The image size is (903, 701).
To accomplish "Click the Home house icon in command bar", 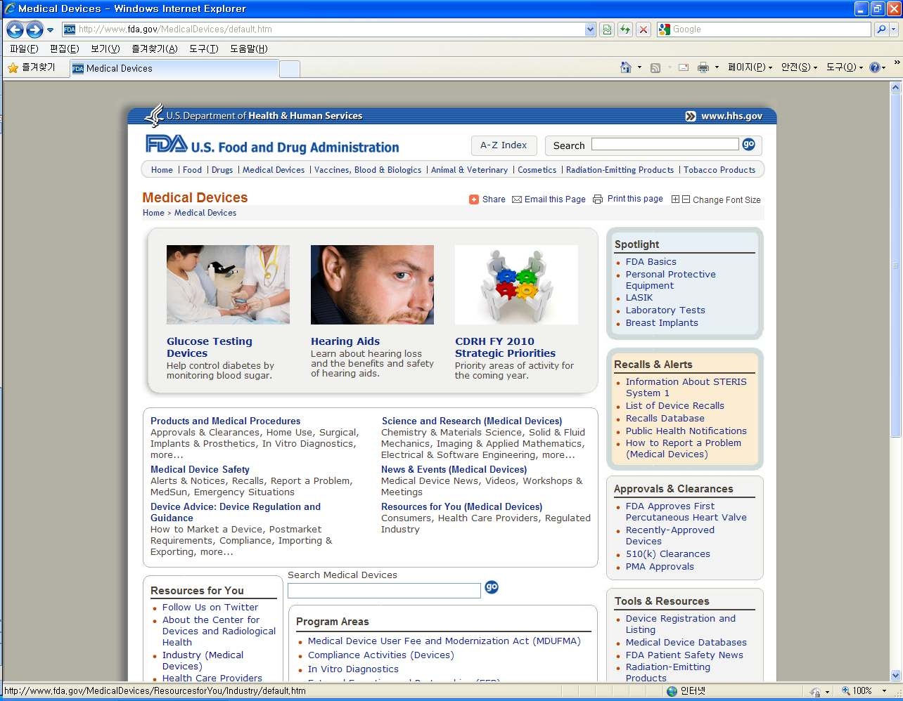I will (626, 67).
